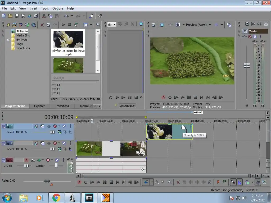Switch to the Transitions tab
This screenshot has width=271, height=203.
[62, 106]
